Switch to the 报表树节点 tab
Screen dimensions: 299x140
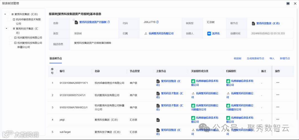click(x=56, y=58)
